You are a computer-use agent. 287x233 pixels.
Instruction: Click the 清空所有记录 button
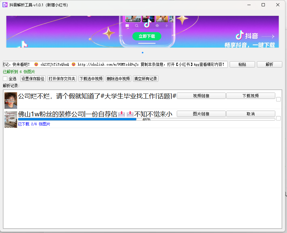[145, 79]
